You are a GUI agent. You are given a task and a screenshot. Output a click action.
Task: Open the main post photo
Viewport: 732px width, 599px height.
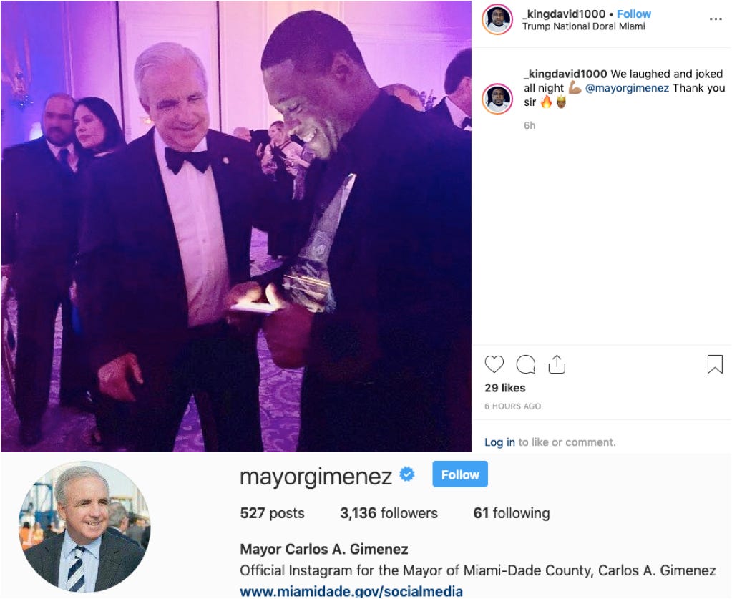tap(235, 226)
